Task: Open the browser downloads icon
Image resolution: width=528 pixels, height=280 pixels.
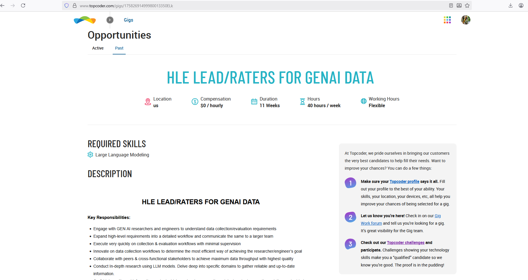Action: tap(510, 5)
